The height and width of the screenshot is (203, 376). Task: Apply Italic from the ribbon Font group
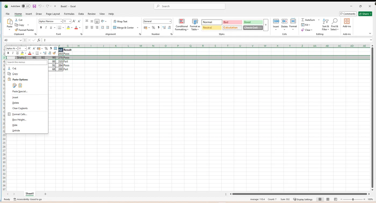(46, 28)
